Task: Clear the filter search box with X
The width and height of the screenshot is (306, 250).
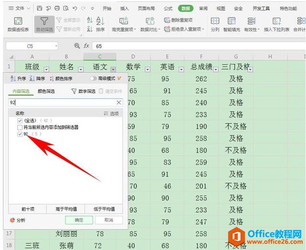Action: pyautogui.click(x=119, y=103)
